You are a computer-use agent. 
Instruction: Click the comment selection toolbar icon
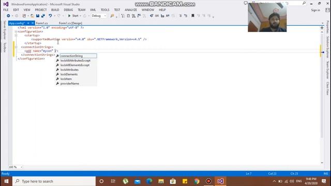pyautogui.click(x=180, y=16)
